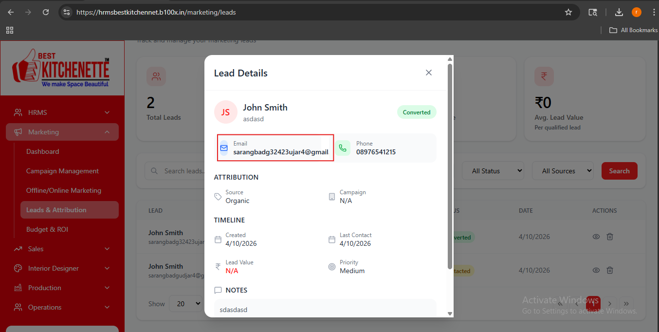Viewport: 659px width, 332px height.
Task: Close the Lead Details dialog
Action: (x=429, y=73)
